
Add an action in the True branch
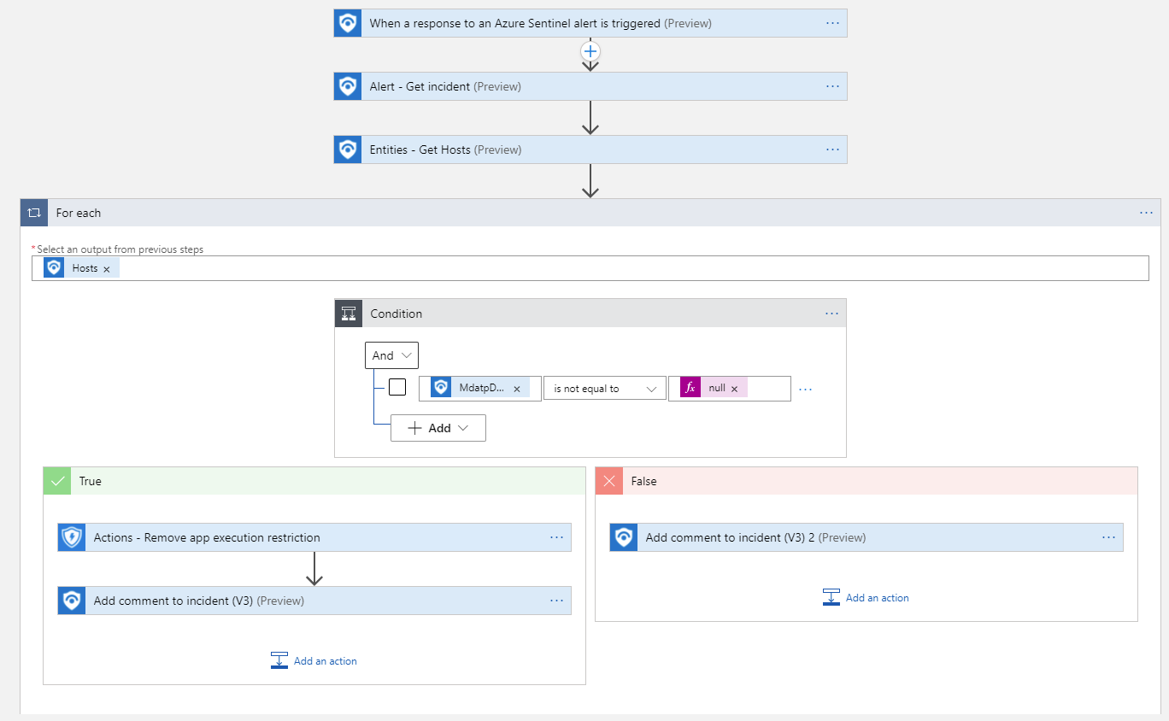tap(314, 660)
